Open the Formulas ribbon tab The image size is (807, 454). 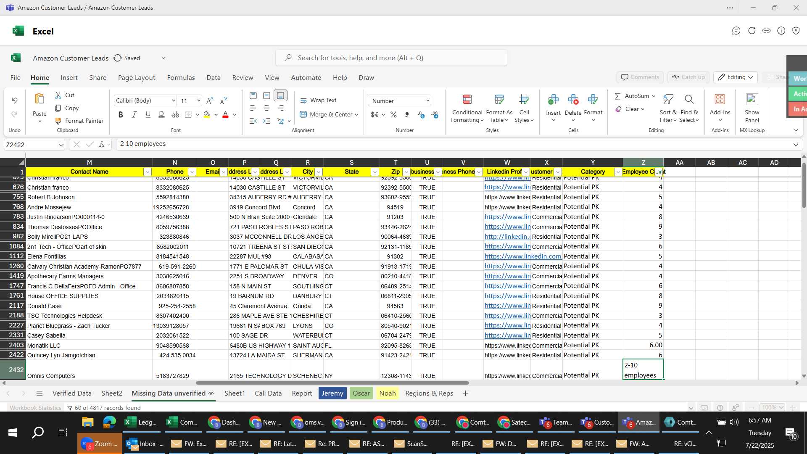pyautogui.click(x=181, y=78)
